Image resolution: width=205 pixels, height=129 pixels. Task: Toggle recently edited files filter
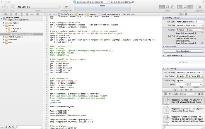coord(6,127)
